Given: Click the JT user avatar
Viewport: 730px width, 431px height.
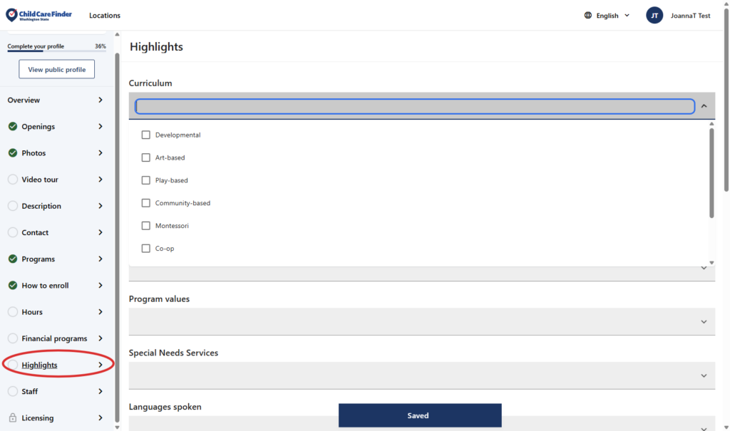Looking at the screenshot, I should click(654, 16).
